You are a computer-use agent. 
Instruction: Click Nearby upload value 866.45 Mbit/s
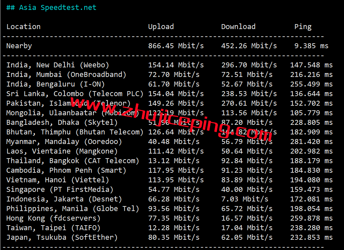[176, 46]
